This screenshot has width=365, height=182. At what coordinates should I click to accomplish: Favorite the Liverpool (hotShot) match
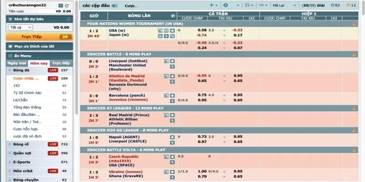point(172,61)
